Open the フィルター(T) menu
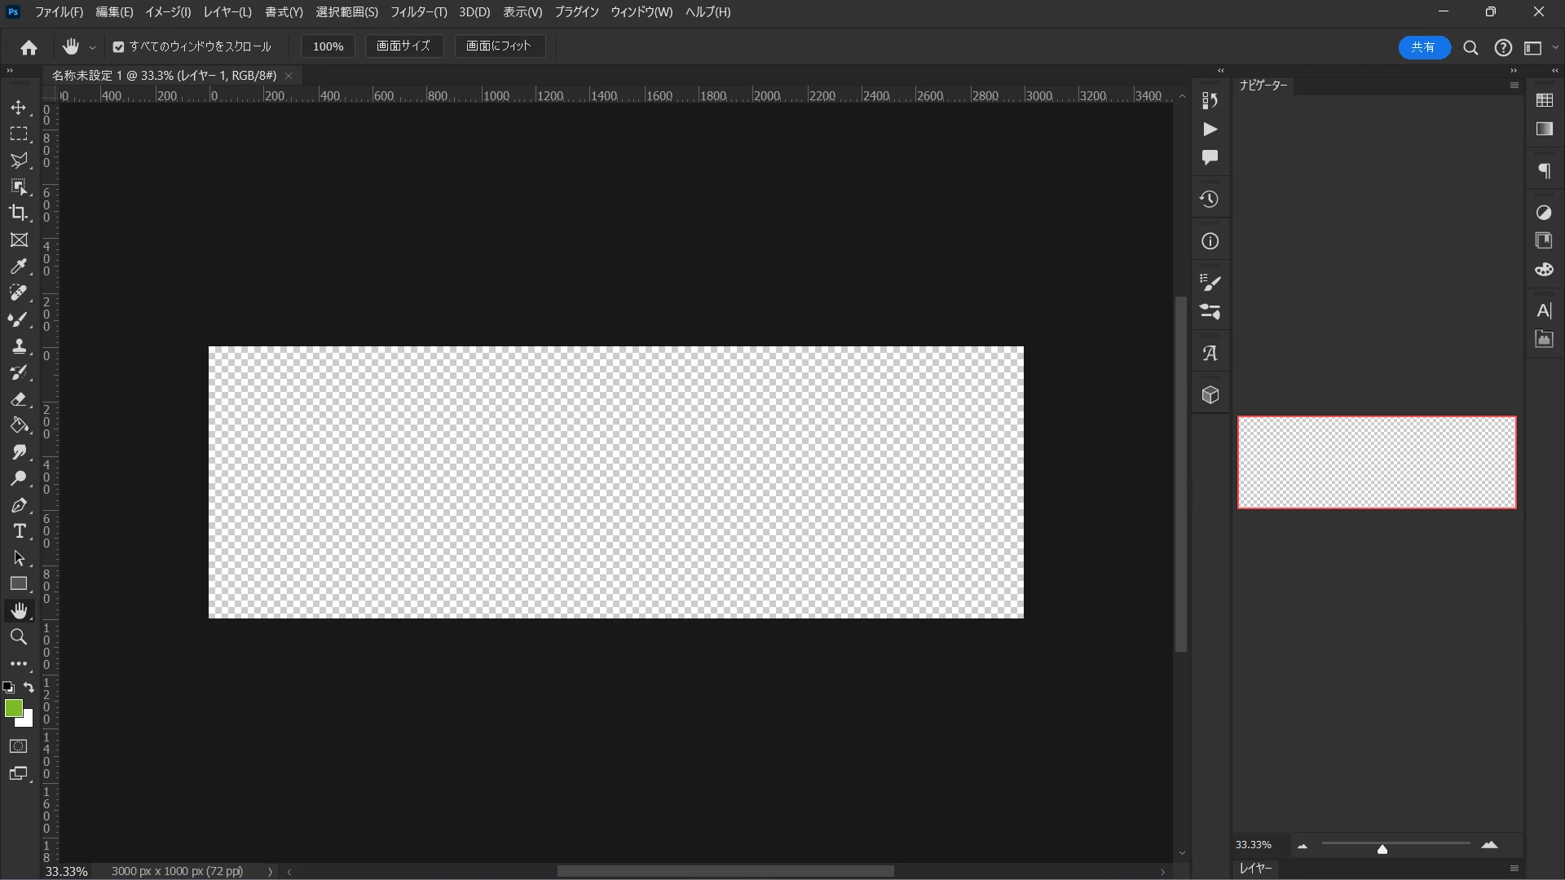This screenshot has width=1565, height=880. 418,12
